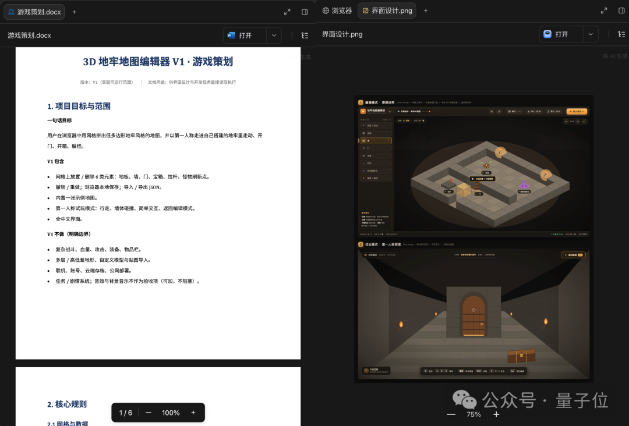Click the V1 包含 subheading

[55, 161]
